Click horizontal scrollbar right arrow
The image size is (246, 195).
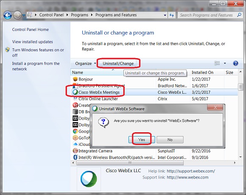coord(235,163)
